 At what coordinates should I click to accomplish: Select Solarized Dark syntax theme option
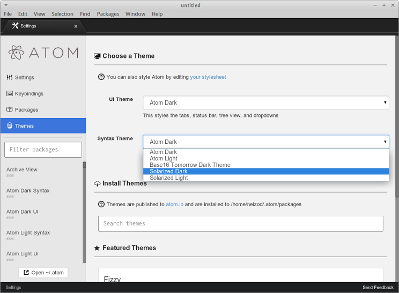click(266, 171)
